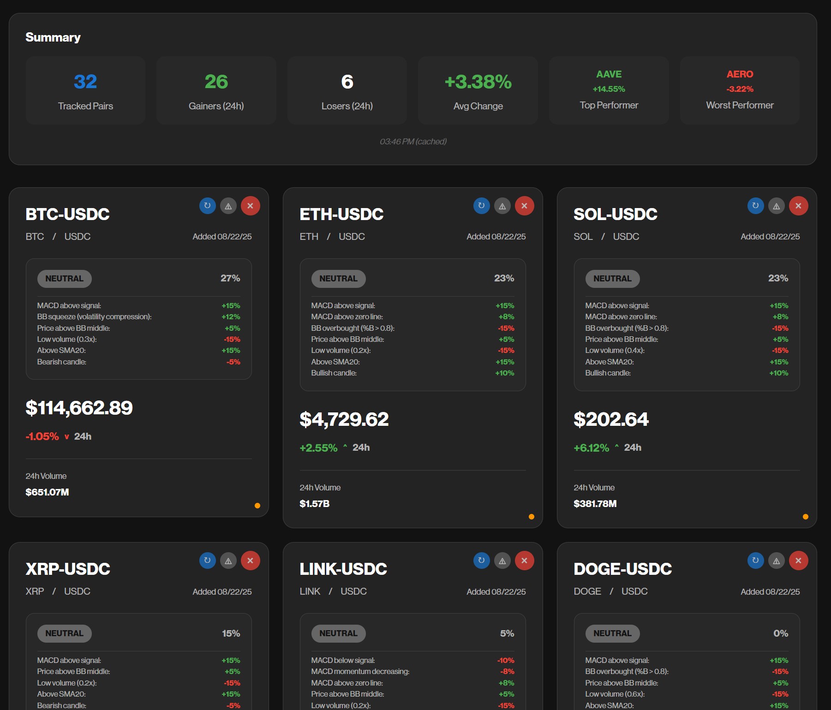Delete the SOL-USDC card
Viewport: 831px width, 710px height.
(798, 206)
